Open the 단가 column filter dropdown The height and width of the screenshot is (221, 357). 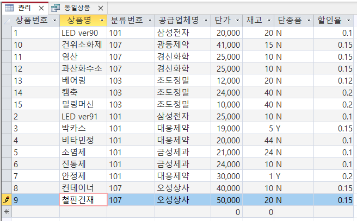pyautogui.click(x=237, y=21)
